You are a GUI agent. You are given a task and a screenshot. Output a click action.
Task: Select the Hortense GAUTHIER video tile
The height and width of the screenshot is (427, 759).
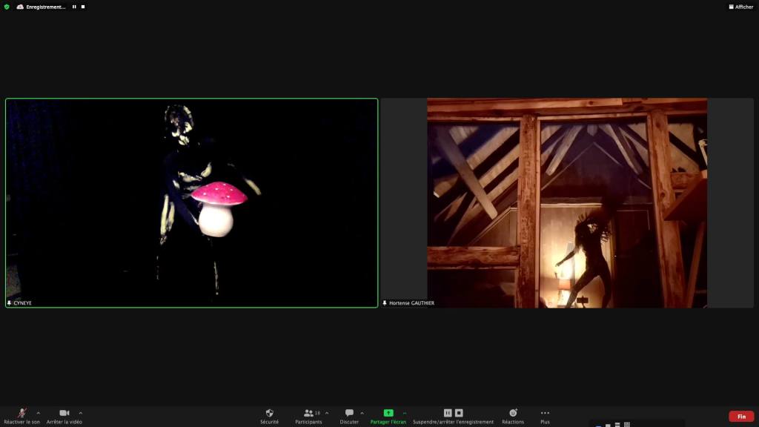(x=567, y=202)
